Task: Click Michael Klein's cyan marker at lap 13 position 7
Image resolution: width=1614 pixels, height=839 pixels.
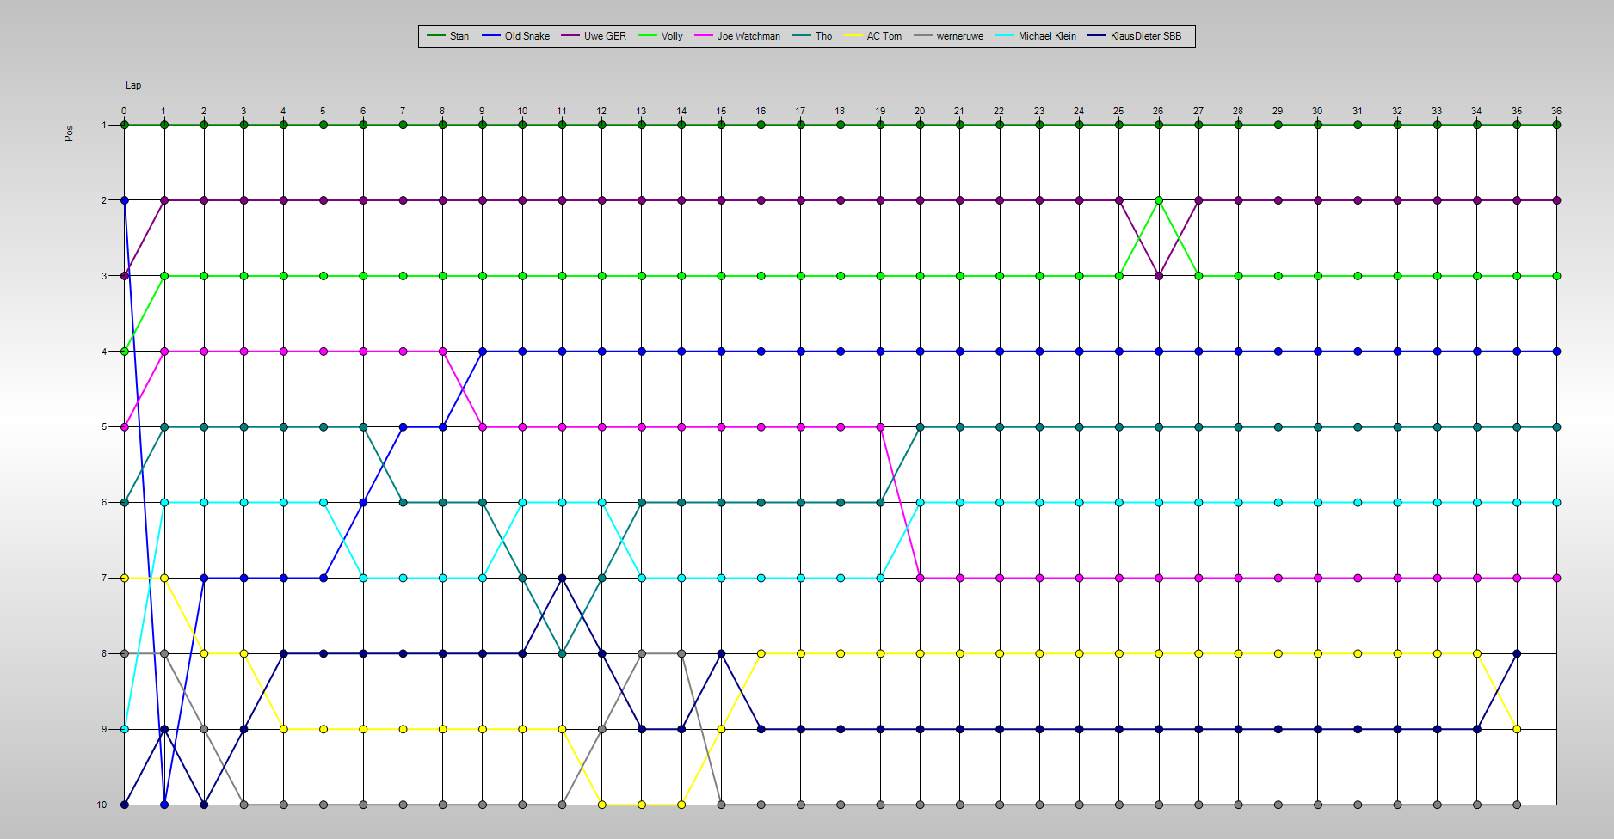Action: tap(642, 578)
